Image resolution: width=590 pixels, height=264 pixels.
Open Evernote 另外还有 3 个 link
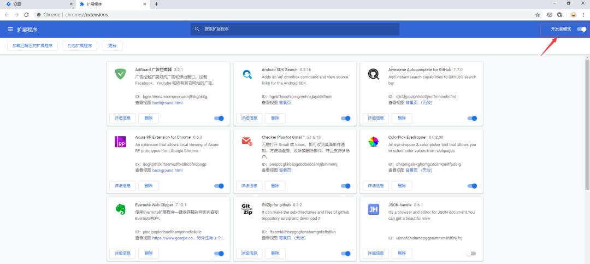(210, 238)
